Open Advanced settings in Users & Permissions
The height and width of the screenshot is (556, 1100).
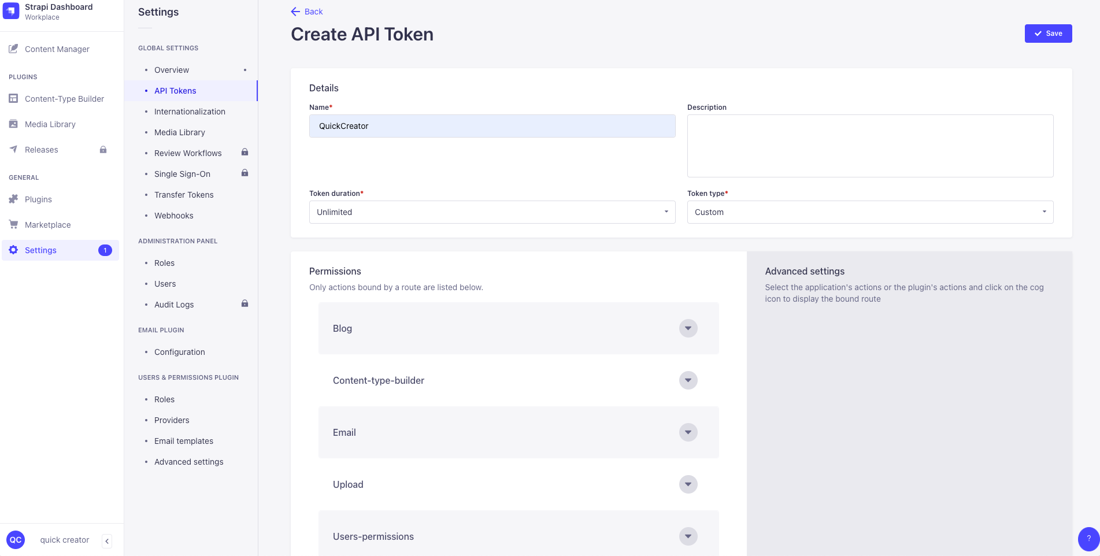(188, 462)
